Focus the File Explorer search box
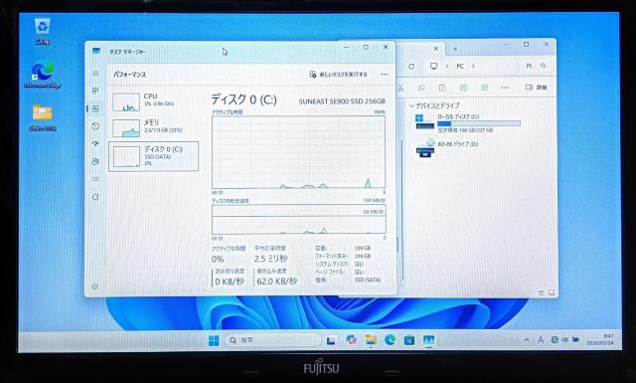This screenshot has width=636, height=383. (x=536, y=66)
